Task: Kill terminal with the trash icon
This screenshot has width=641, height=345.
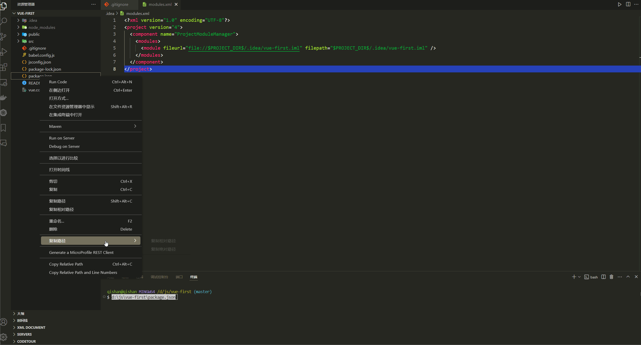Action: pos(611,277)
